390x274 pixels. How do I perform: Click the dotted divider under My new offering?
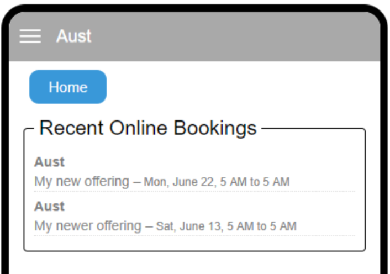[193, 191]
